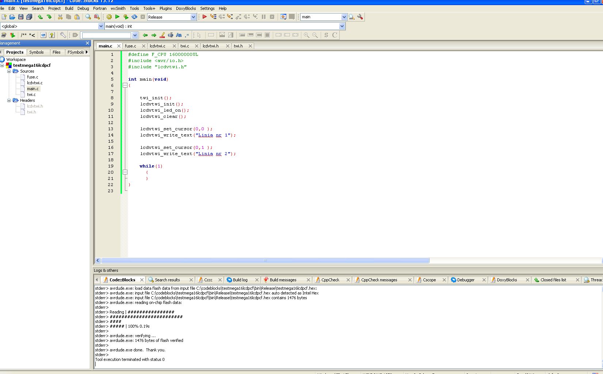The height and width of the screenshot is (374, 603).
Task: Open the Release build target dropdown
Action: [193, 17]
